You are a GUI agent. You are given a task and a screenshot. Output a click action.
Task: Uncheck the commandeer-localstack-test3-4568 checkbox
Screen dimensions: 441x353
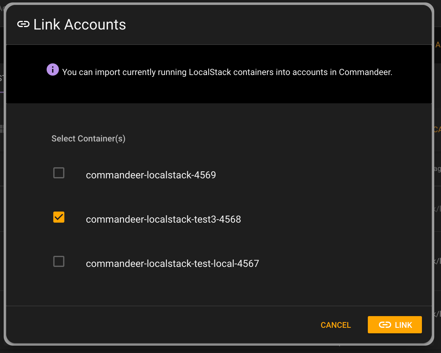coord(59,217)
